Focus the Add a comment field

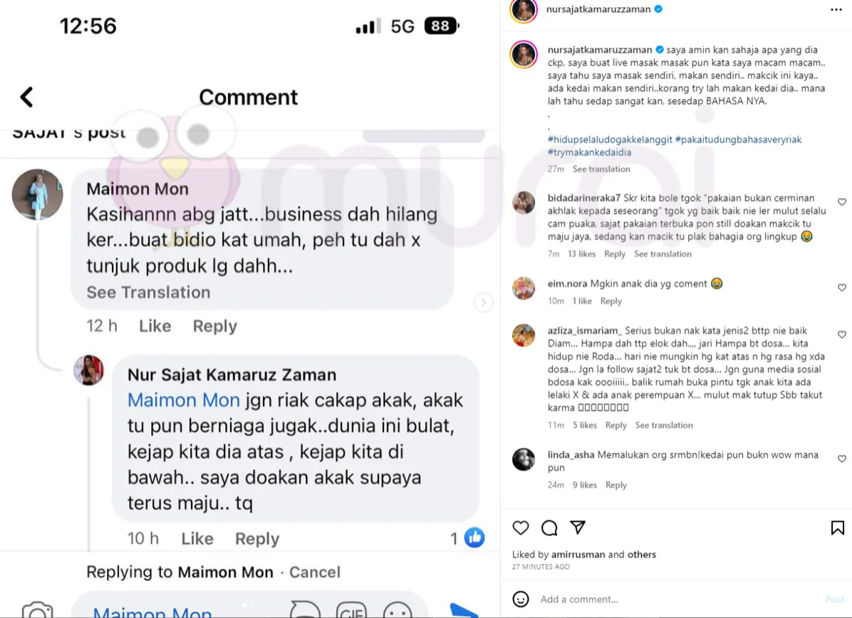click(679, 599)
